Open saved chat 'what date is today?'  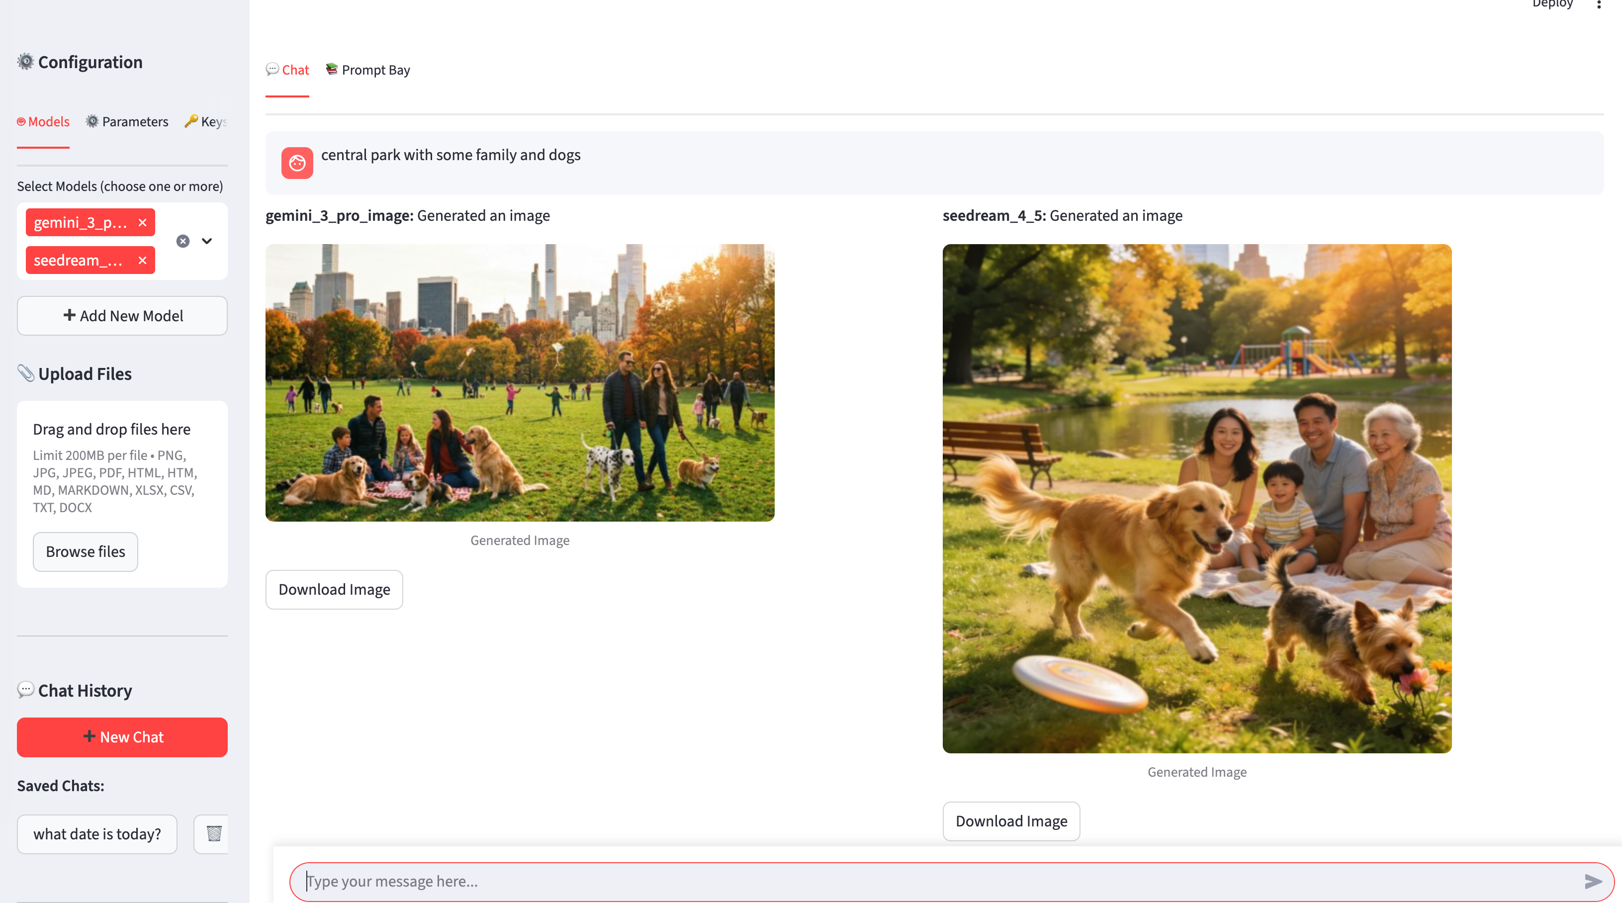tap(97, 834)
